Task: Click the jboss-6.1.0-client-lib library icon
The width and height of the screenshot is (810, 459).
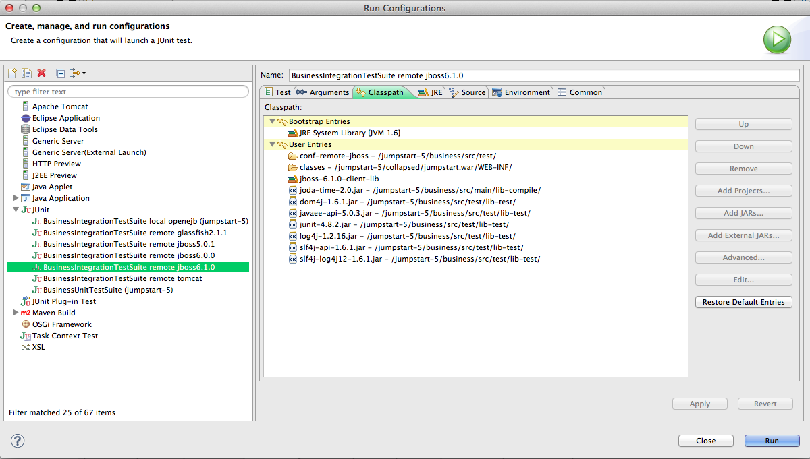Action: coord(293,179)
